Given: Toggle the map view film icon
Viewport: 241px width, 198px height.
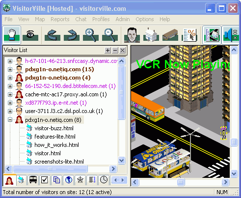Looking at the screenshot, I should coord(212,35).
